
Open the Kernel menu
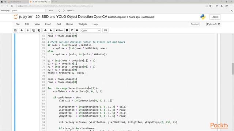(x=69, y=24)
